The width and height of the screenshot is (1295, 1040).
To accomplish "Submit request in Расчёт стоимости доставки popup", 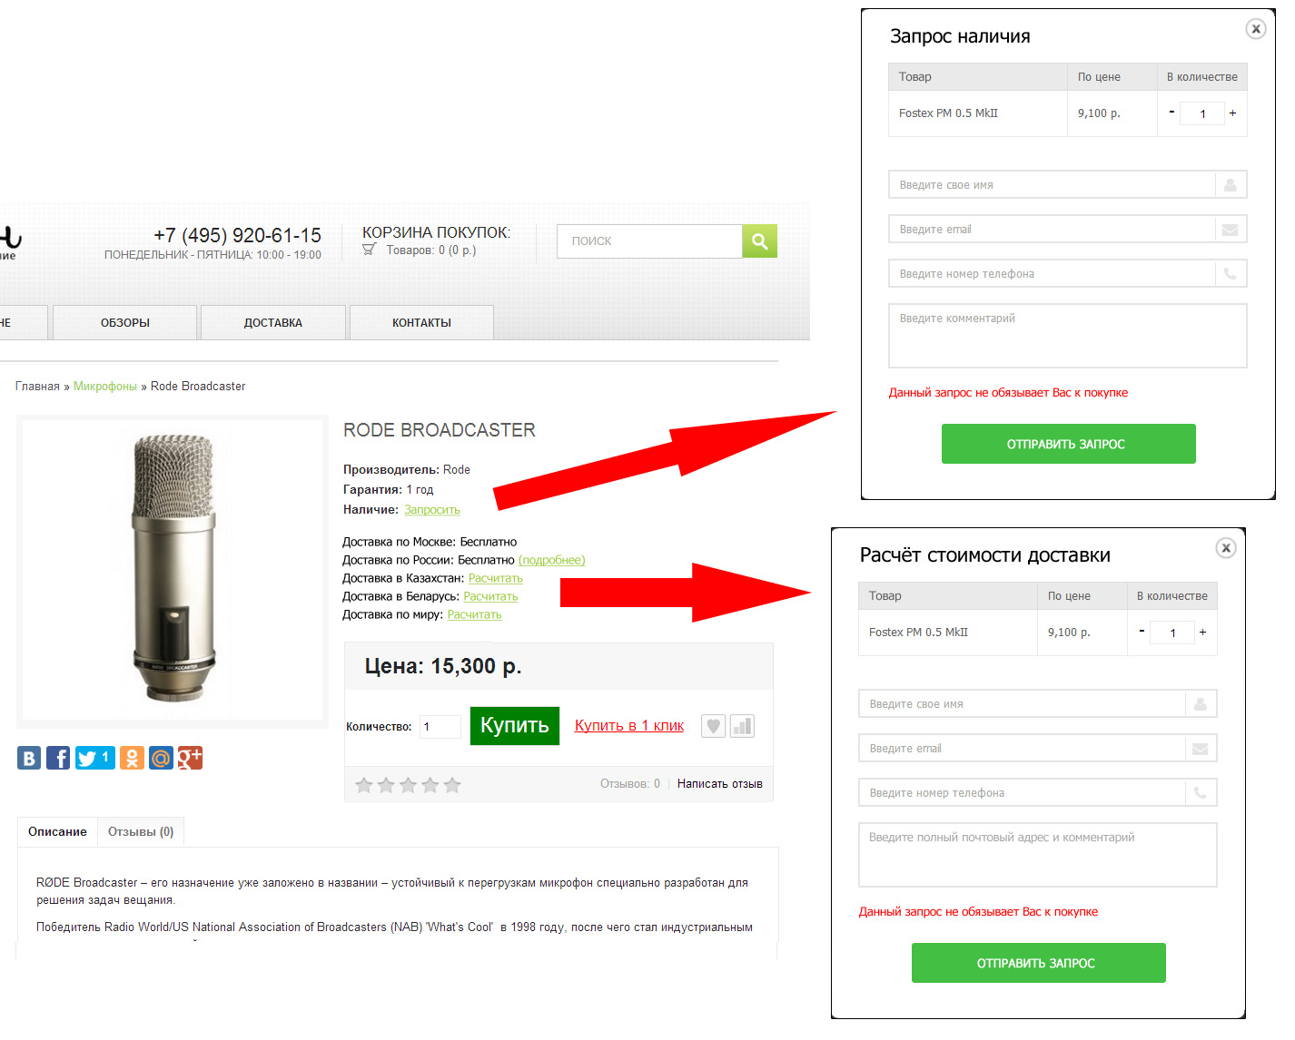I will tap(1039, 963).
